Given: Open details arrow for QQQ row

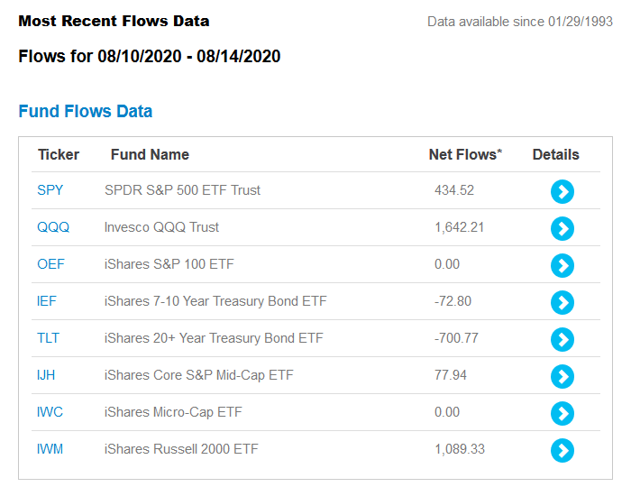Looking at the screenshot, I should pyautogui.click(x=562, y=228).
